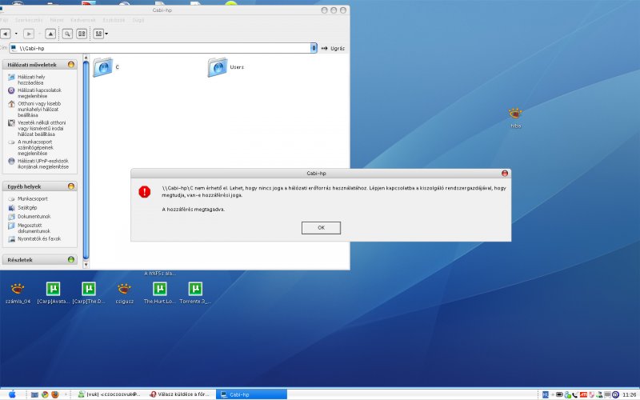Screen dimensions: 640x400
Task: Collapse the Egyéb helyek panel
Action: 71,186
